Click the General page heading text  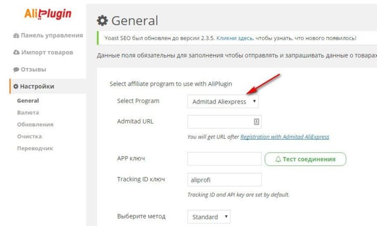pos(135,20)
